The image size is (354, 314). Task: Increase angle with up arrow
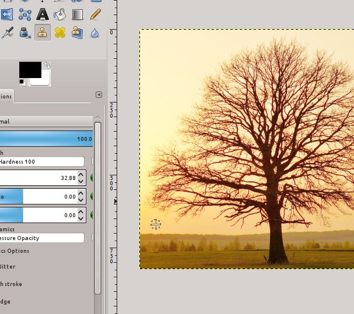81,212
